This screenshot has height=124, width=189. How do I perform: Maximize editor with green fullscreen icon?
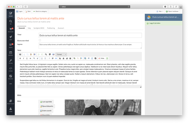107,58
